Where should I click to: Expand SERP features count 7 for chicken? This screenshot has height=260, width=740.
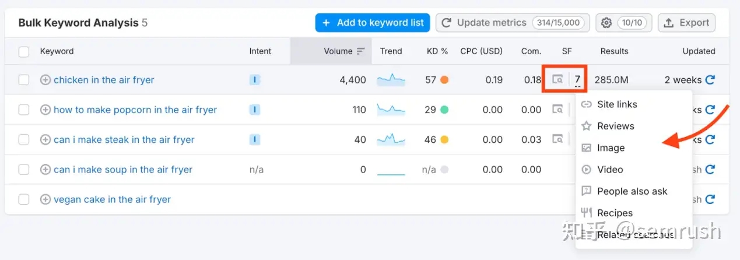click(x=577, y=79)
